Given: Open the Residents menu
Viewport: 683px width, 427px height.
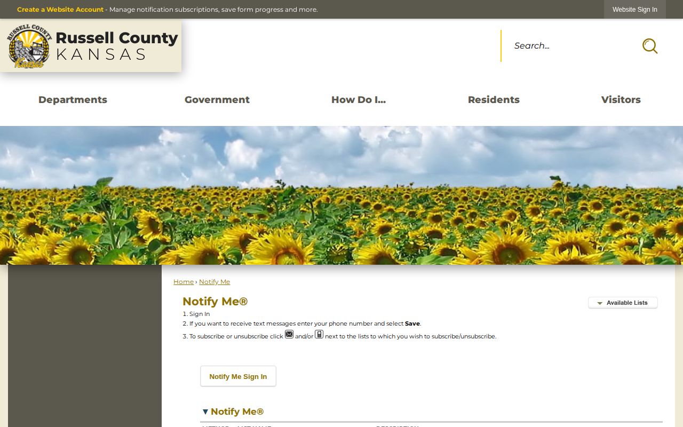Looking at the screenshot, I should (494, 100).
